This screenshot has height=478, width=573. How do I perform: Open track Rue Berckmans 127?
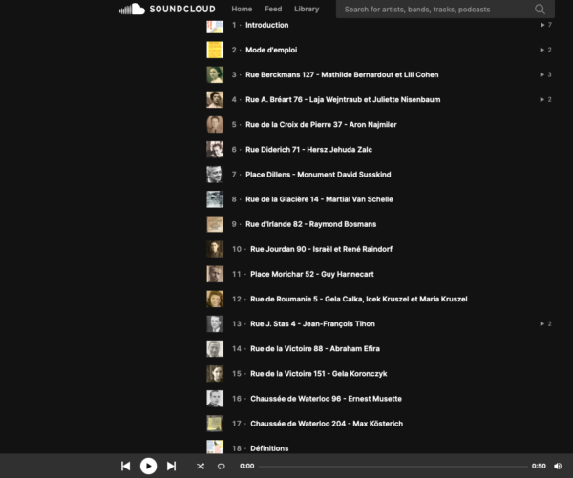click(x=342, y=74)
